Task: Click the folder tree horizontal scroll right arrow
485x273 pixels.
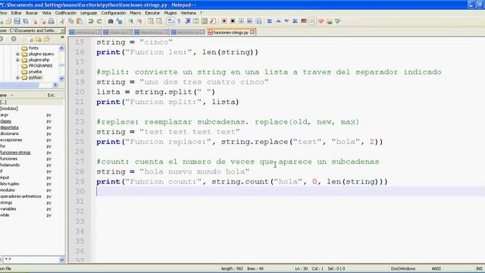Action: coord(55,84)
